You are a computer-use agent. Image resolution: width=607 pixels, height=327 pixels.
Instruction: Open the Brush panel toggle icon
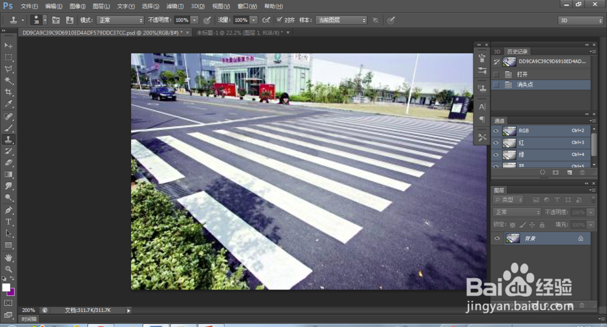56,20
